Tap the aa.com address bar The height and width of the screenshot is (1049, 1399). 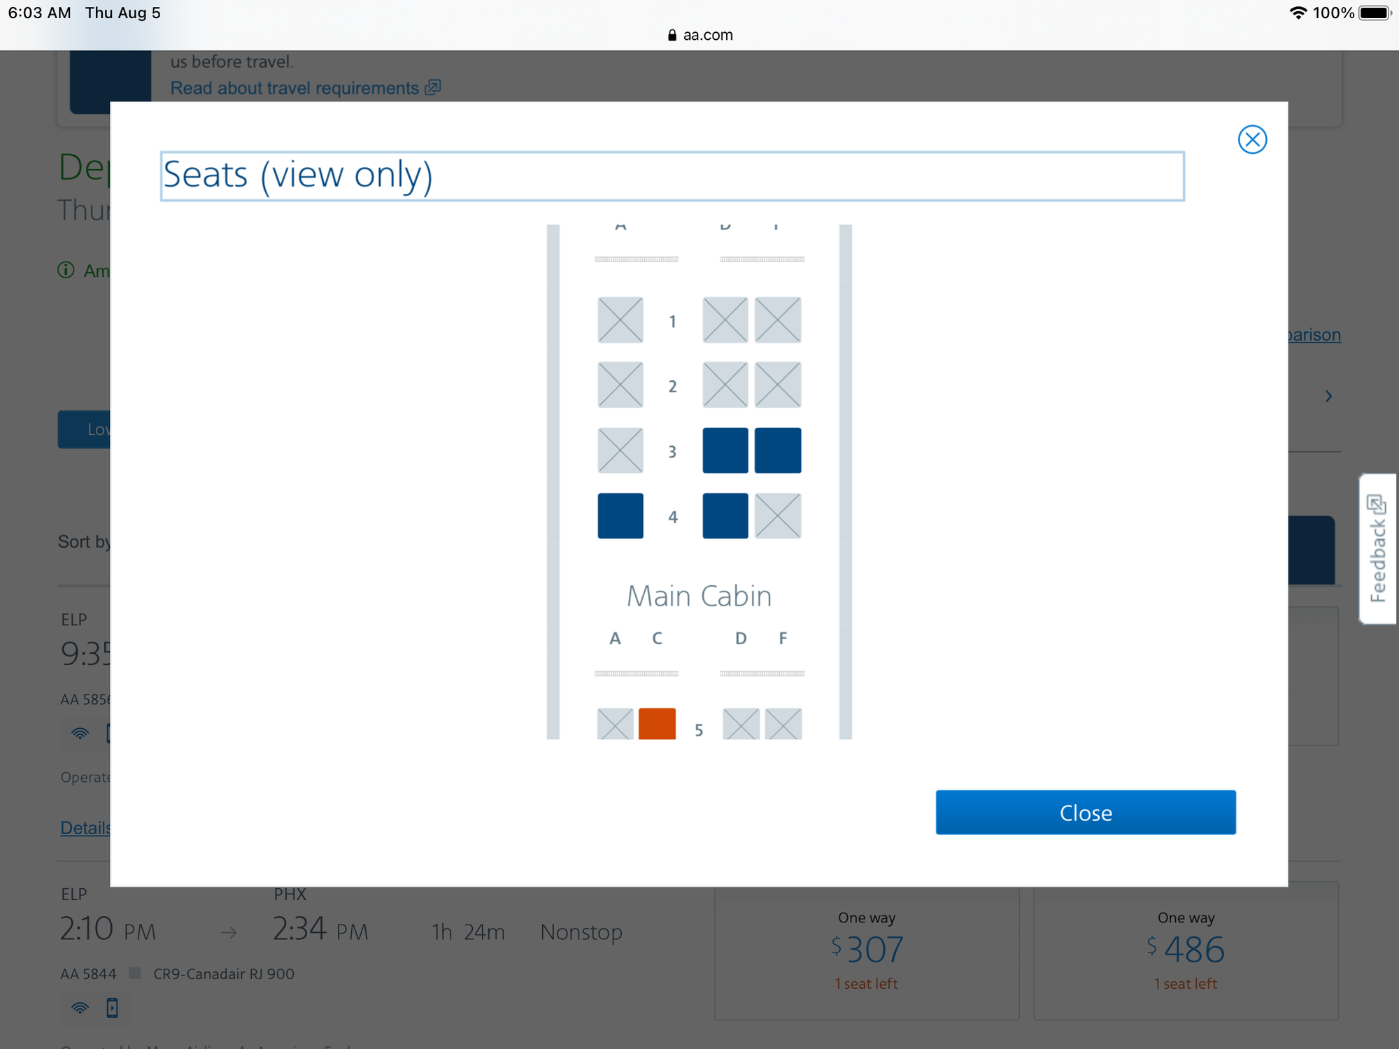tap(699, 35)
